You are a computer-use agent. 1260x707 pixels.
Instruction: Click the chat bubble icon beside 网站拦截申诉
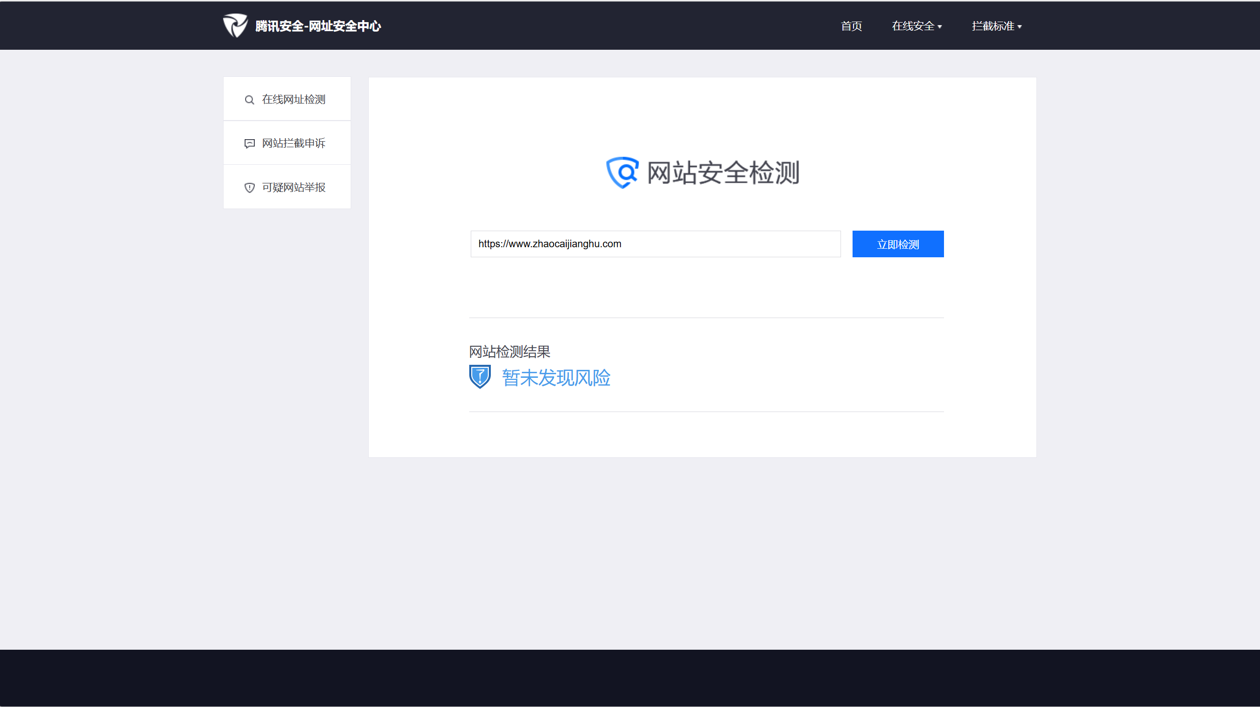coord(249,144)
